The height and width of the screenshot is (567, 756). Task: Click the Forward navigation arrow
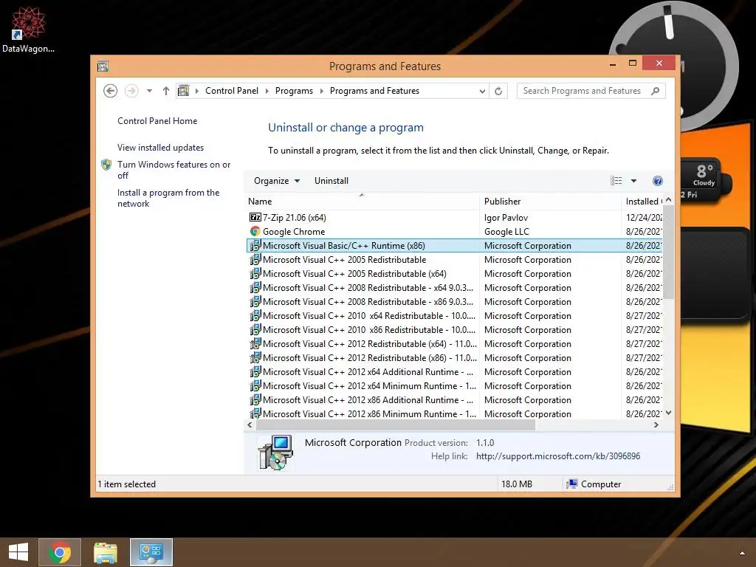[x=131, y=91]
